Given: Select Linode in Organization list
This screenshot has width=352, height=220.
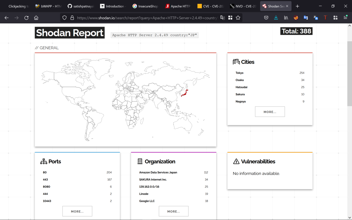Looking at the screenshot, I should pos(144,194).
